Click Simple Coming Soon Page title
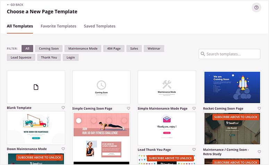Screen dimensions: 269x165 (92, 108)
